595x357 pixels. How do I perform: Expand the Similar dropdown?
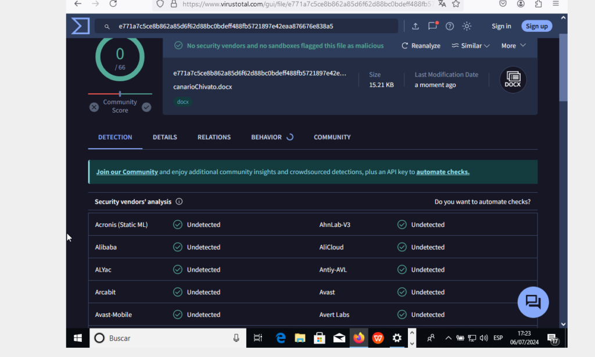(471, 45)
